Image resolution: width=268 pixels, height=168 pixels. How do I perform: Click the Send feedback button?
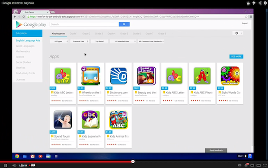[216, 150]
